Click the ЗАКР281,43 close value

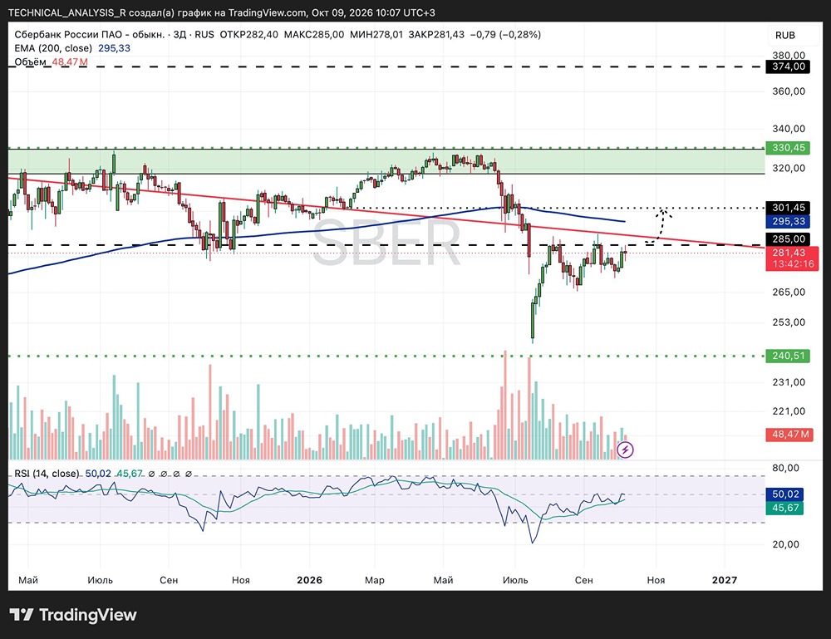click(x=436, y=34)
